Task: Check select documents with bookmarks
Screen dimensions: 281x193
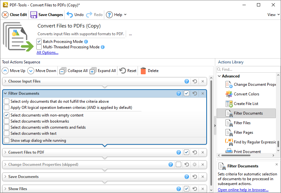Action: tap(7, 121)
